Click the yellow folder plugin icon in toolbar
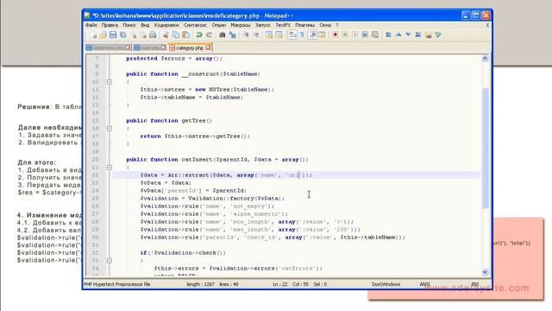552x311 pixels. [428, 35]
